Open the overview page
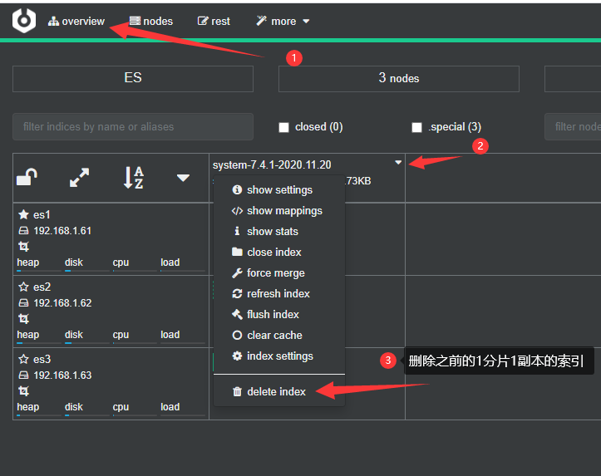Screen dimensions: 601x476 tap(76, 22)
